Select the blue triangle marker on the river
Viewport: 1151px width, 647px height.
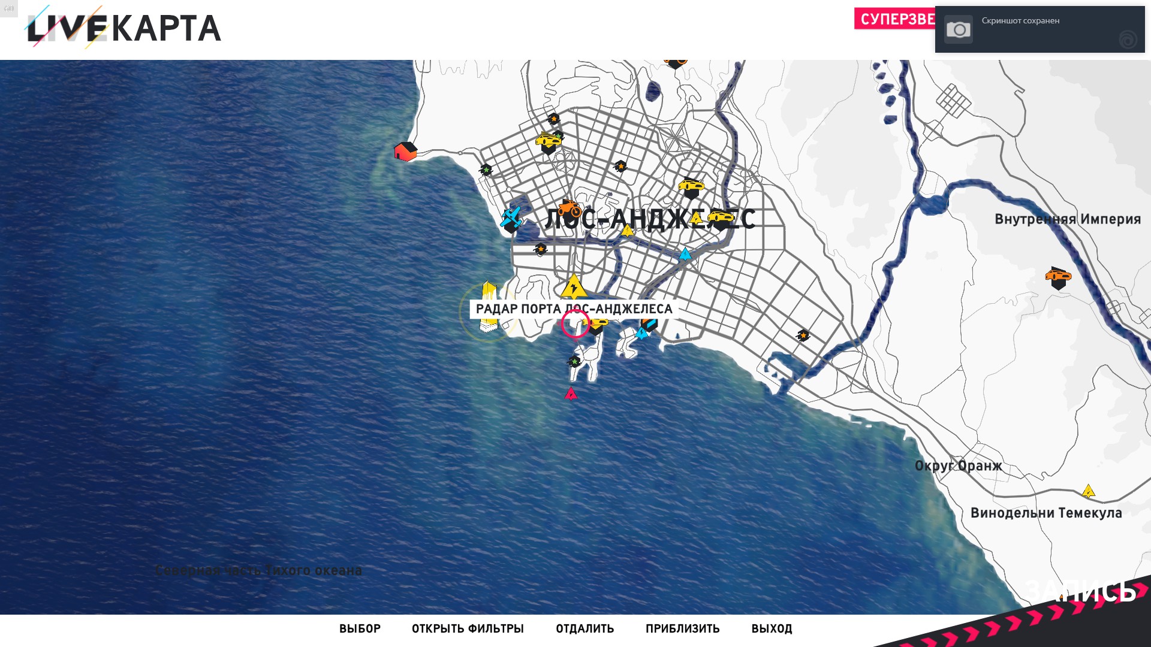[685, 255]
